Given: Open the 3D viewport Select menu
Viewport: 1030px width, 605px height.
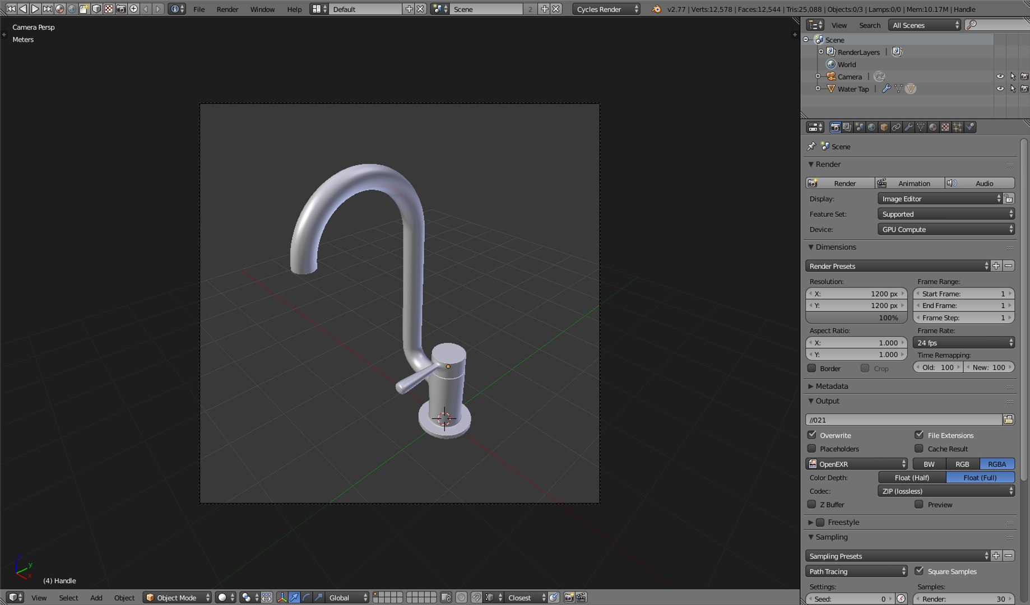Looking at the screenshot, I should point(68,598).
